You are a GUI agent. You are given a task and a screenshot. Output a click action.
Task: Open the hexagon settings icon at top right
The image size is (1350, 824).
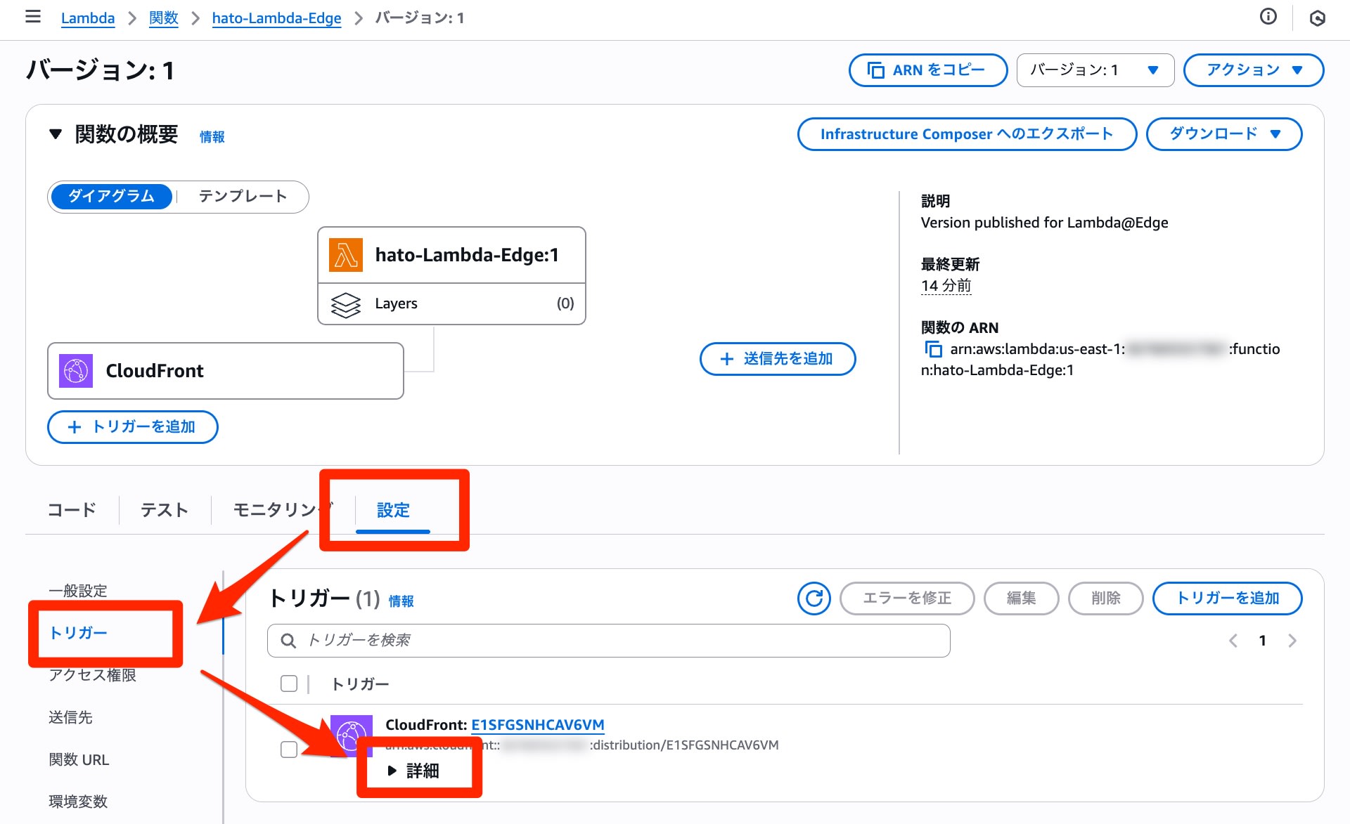pyautogui.click(x=1318, y=18)
